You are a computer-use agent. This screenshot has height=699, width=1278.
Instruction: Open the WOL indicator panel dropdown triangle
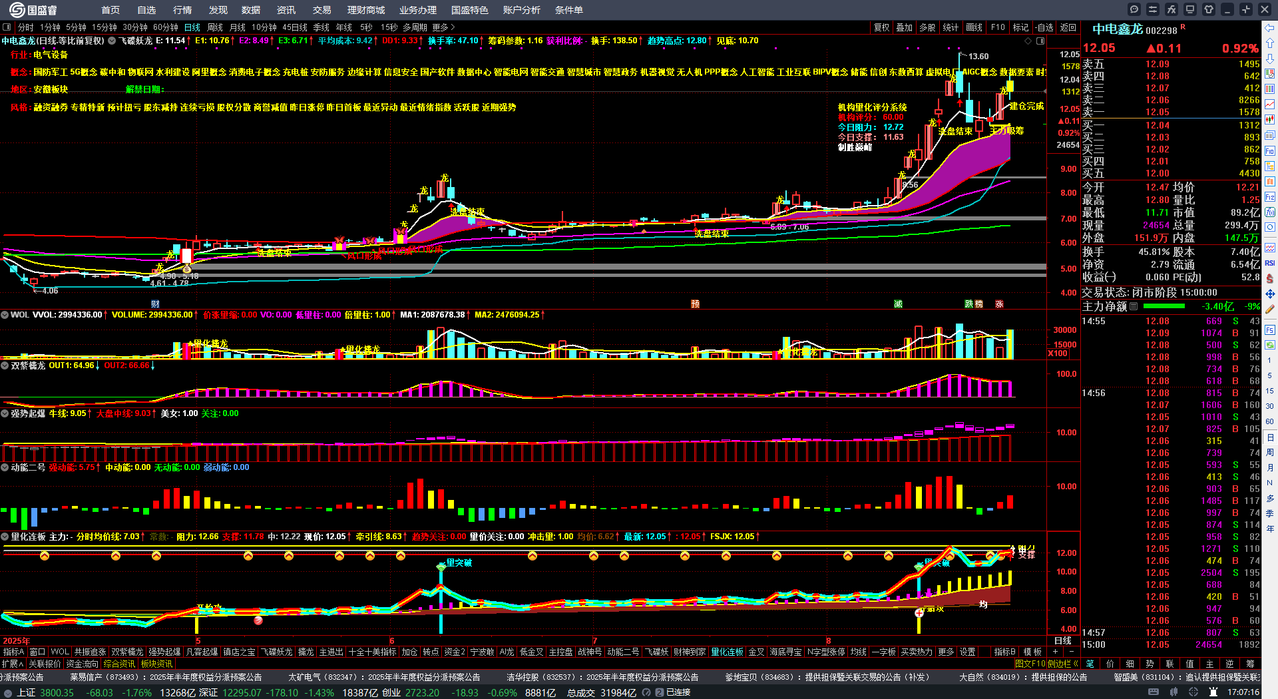click(5, 315)
